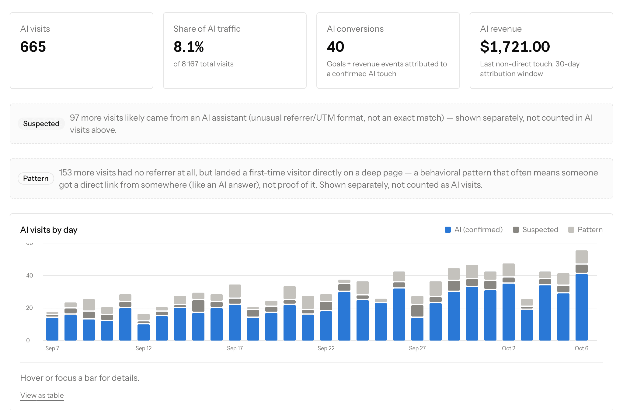Click the 'Sep 17' axis label

tap(235, 348)
